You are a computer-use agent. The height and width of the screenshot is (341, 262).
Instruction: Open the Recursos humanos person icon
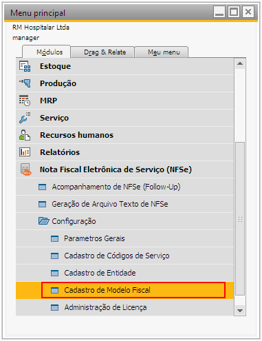(x=25, y=135)
